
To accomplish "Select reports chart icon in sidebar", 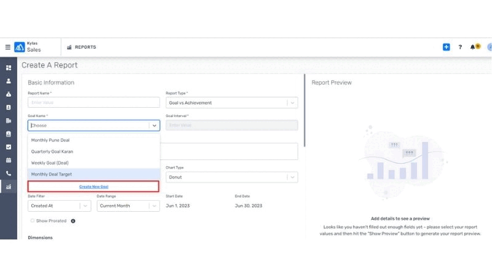I will pyautogui.click(x=9, y=187).
